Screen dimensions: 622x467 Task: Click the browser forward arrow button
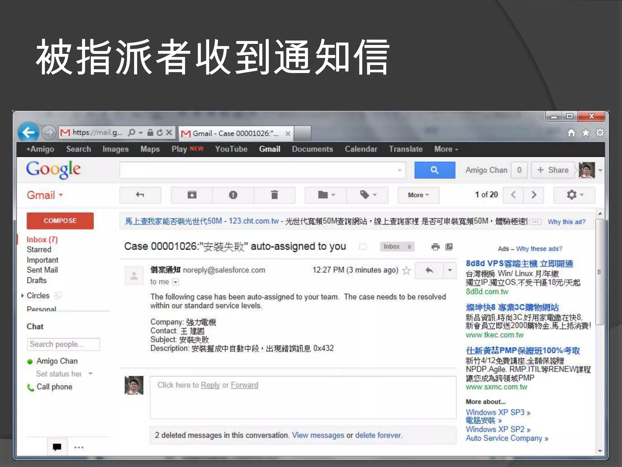coord(49,132)
